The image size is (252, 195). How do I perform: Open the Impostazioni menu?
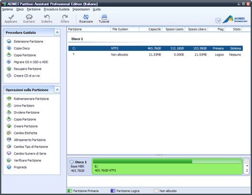81,10
